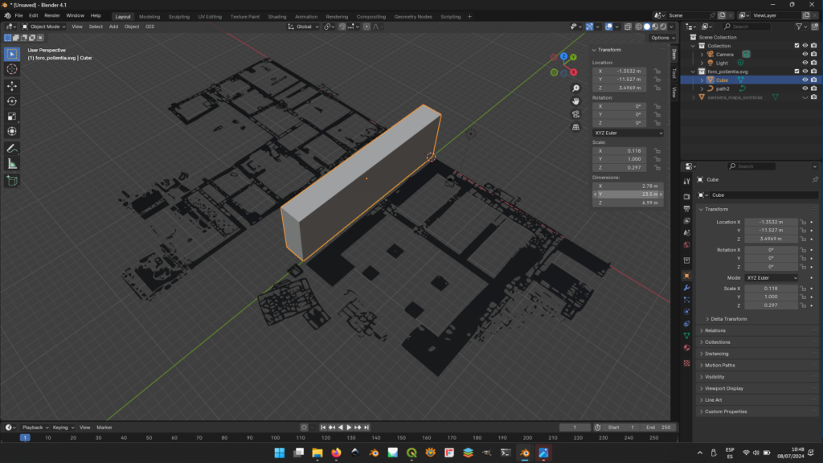Disable the Light in renders via camera icon
823x463 pixels.
(814, 63)
